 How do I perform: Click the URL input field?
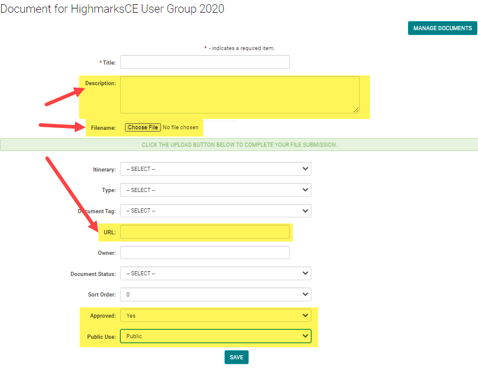coord(205,232)
